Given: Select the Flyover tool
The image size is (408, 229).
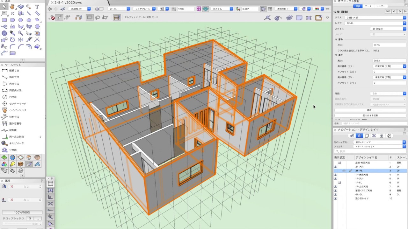Looking at the screenshot, I should tap(21, 7).
